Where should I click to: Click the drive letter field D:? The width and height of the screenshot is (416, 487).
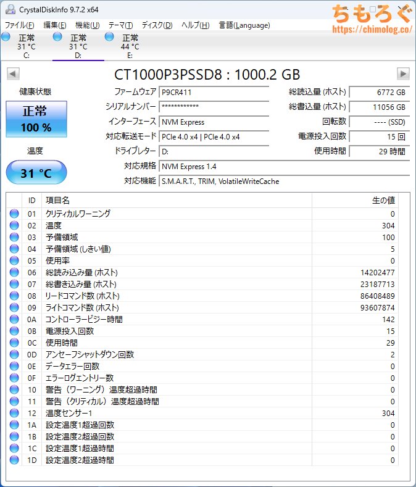214,152
